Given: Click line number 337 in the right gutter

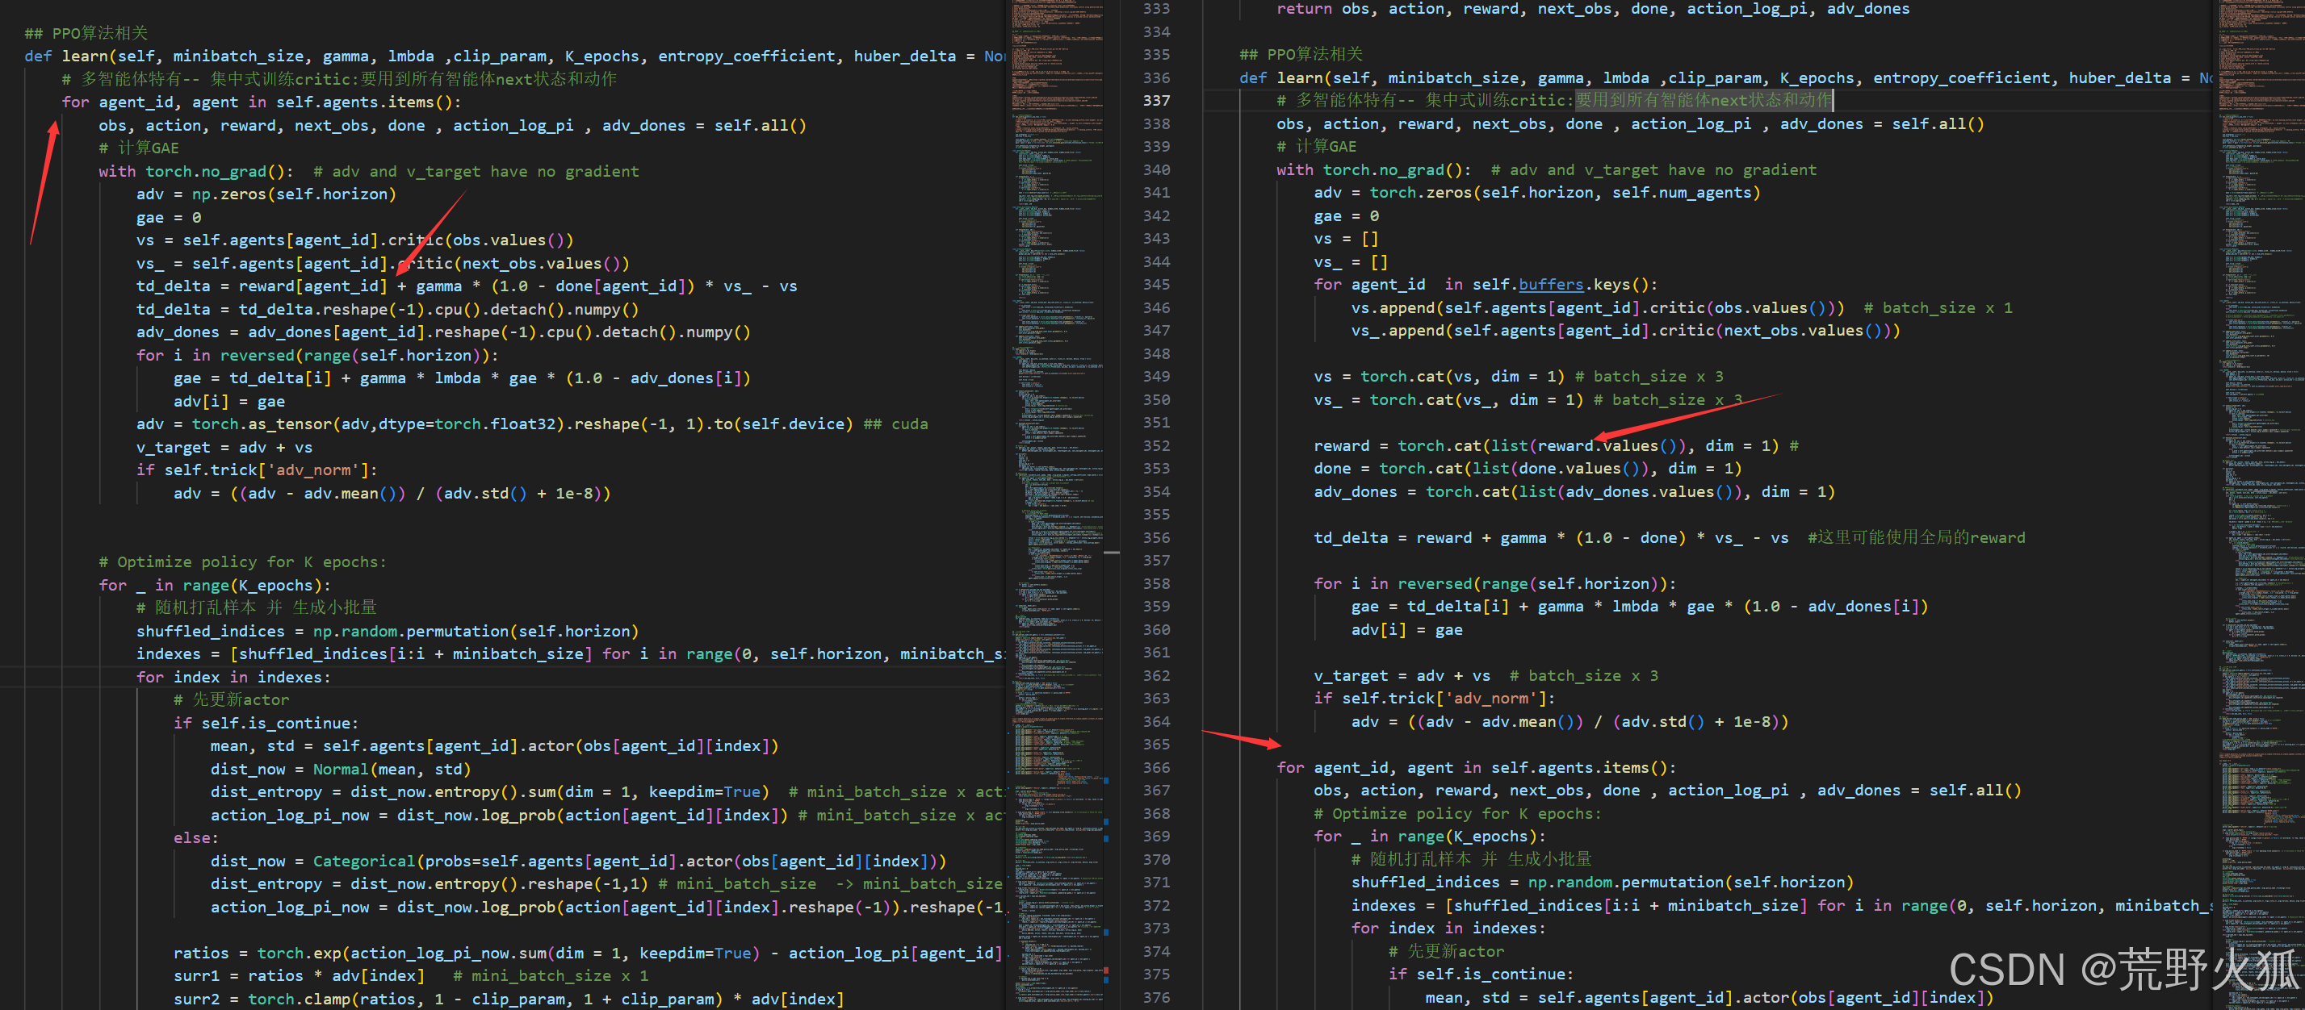Looking at the screenshot, I should pos(1155,101).
